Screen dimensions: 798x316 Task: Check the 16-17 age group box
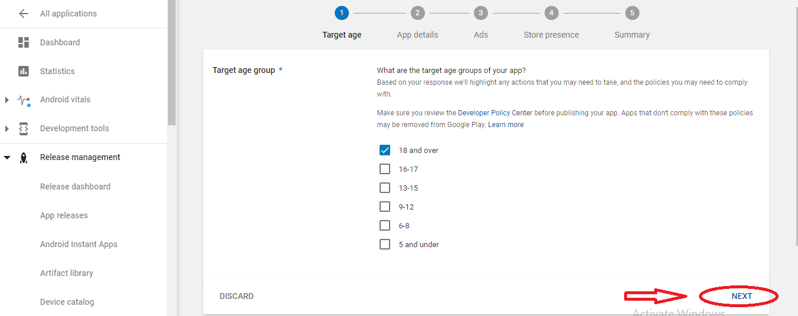coord(385,169)
